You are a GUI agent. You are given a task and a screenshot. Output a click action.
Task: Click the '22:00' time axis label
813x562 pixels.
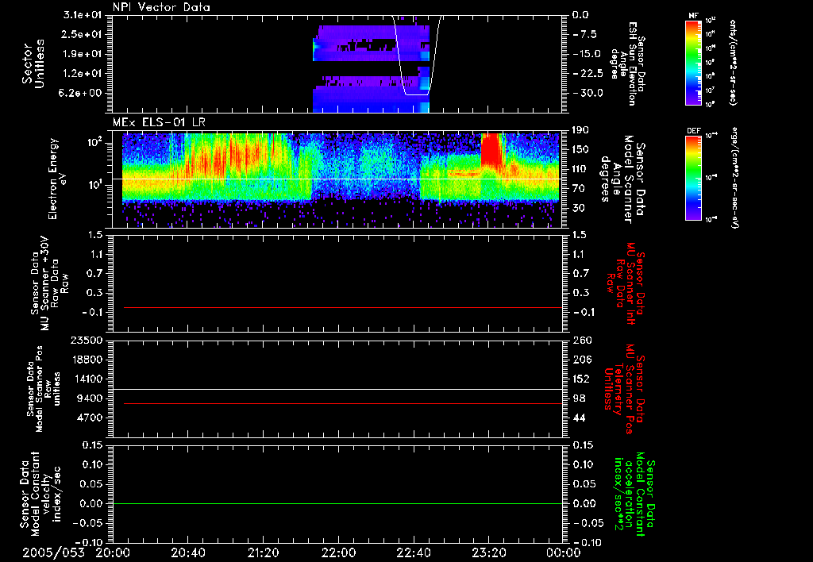point(338,553)
